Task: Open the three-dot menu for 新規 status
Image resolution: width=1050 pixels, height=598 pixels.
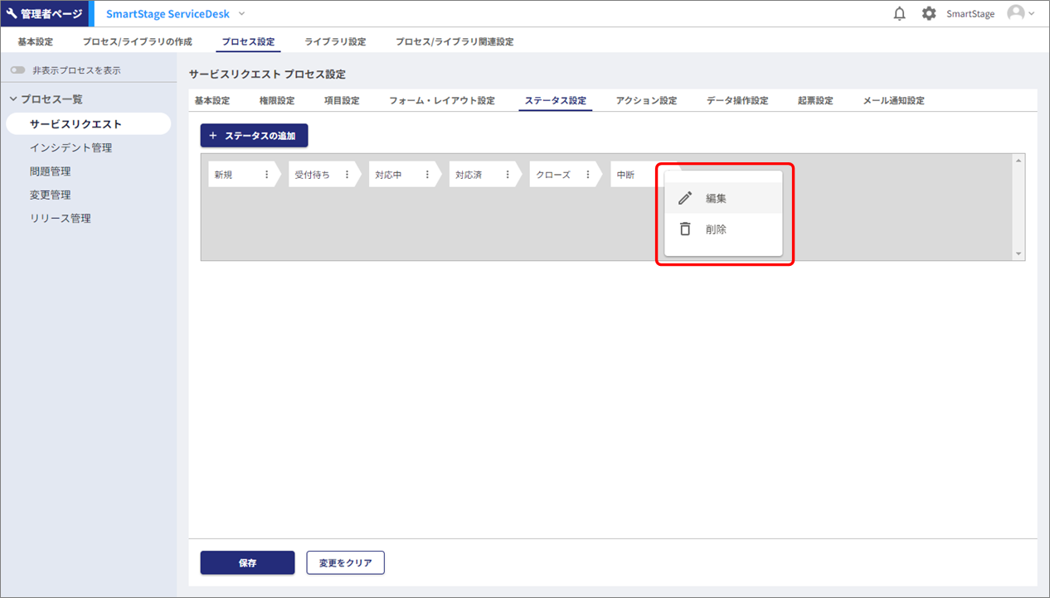Action: pyautogui.click(x=266, y=175)
